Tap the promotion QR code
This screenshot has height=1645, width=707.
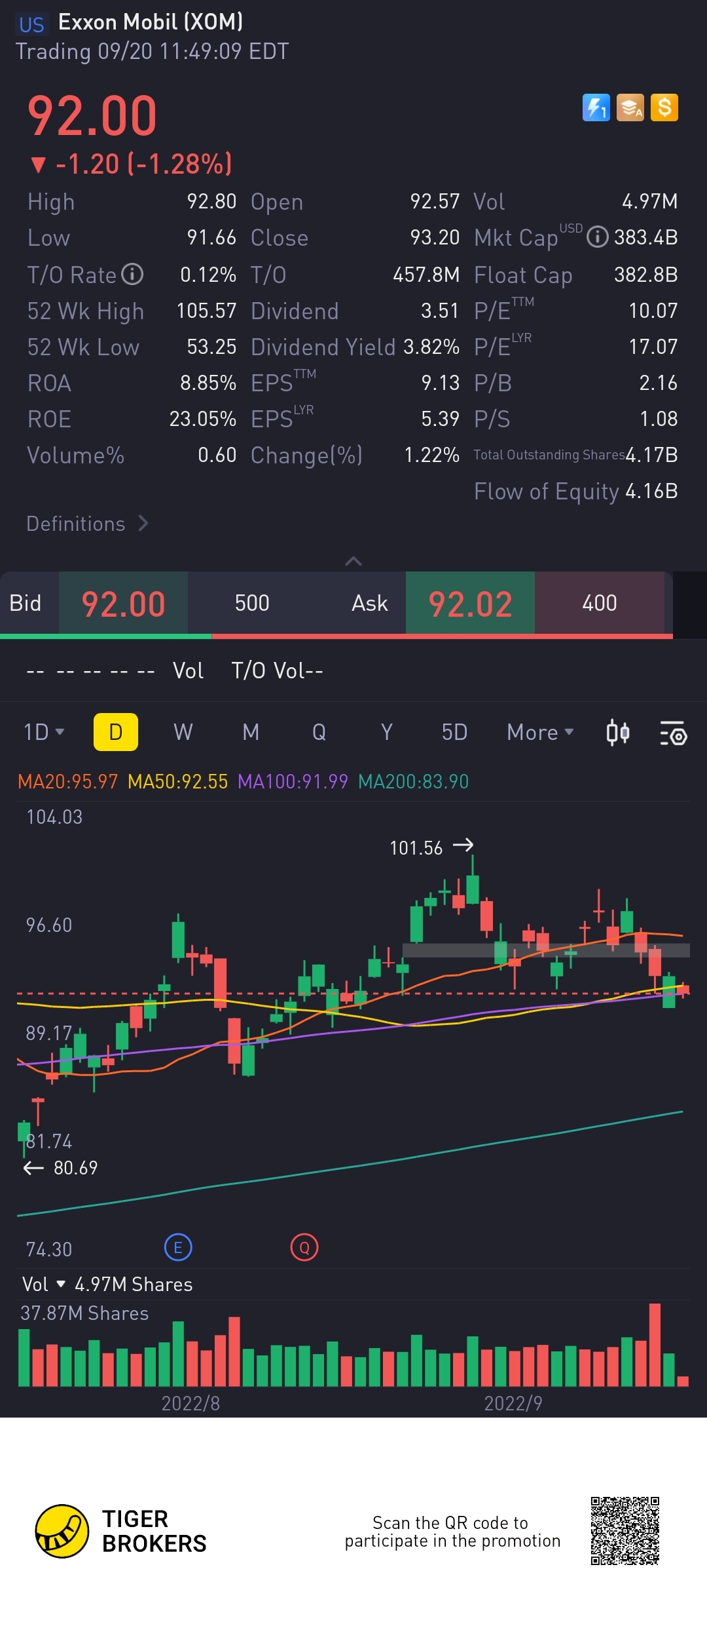click(x=625, y=1531)
